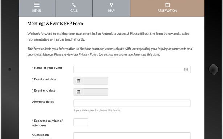Switch to the CALL tab label

coord(74,10)
